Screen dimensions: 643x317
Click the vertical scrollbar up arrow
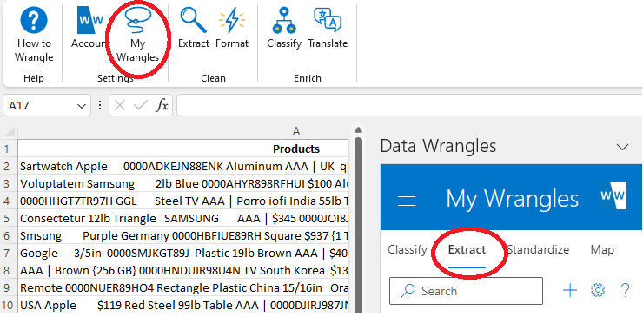358,130
